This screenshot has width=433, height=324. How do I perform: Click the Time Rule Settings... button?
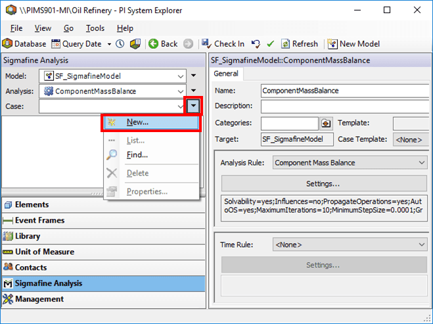[x=324, y=265]
